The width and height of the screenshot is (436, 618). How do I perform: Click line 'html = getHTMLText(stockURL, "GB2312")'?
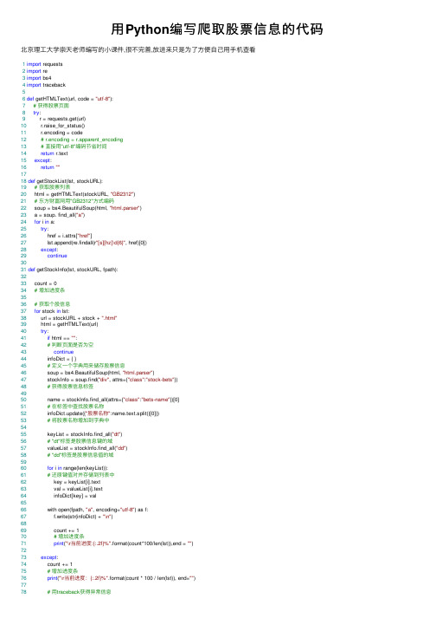[85, 194]
